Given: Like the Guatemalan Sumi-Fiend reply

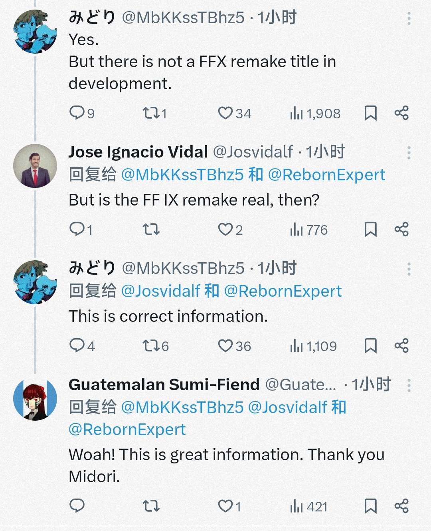Looking at the screenshot, I should (229, 506).
